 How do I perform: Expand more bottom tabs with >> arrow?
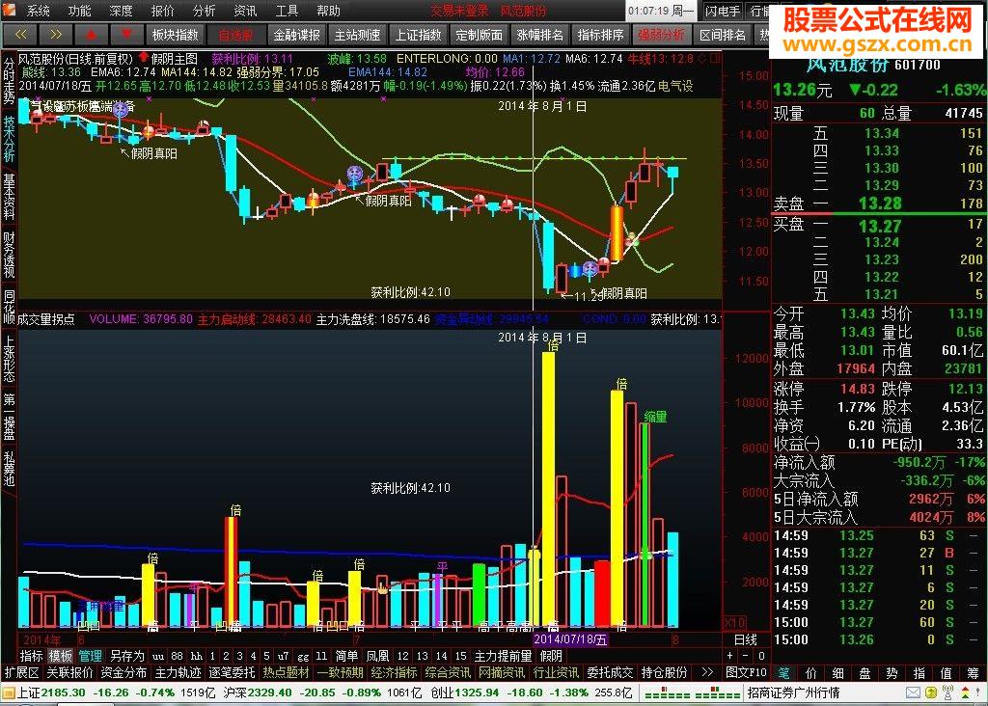coord(707,672)
